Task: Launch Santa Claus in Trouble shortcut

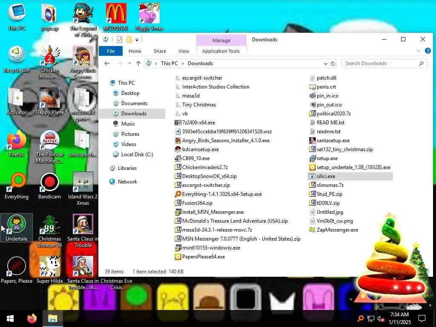Action: coord(83,231)
